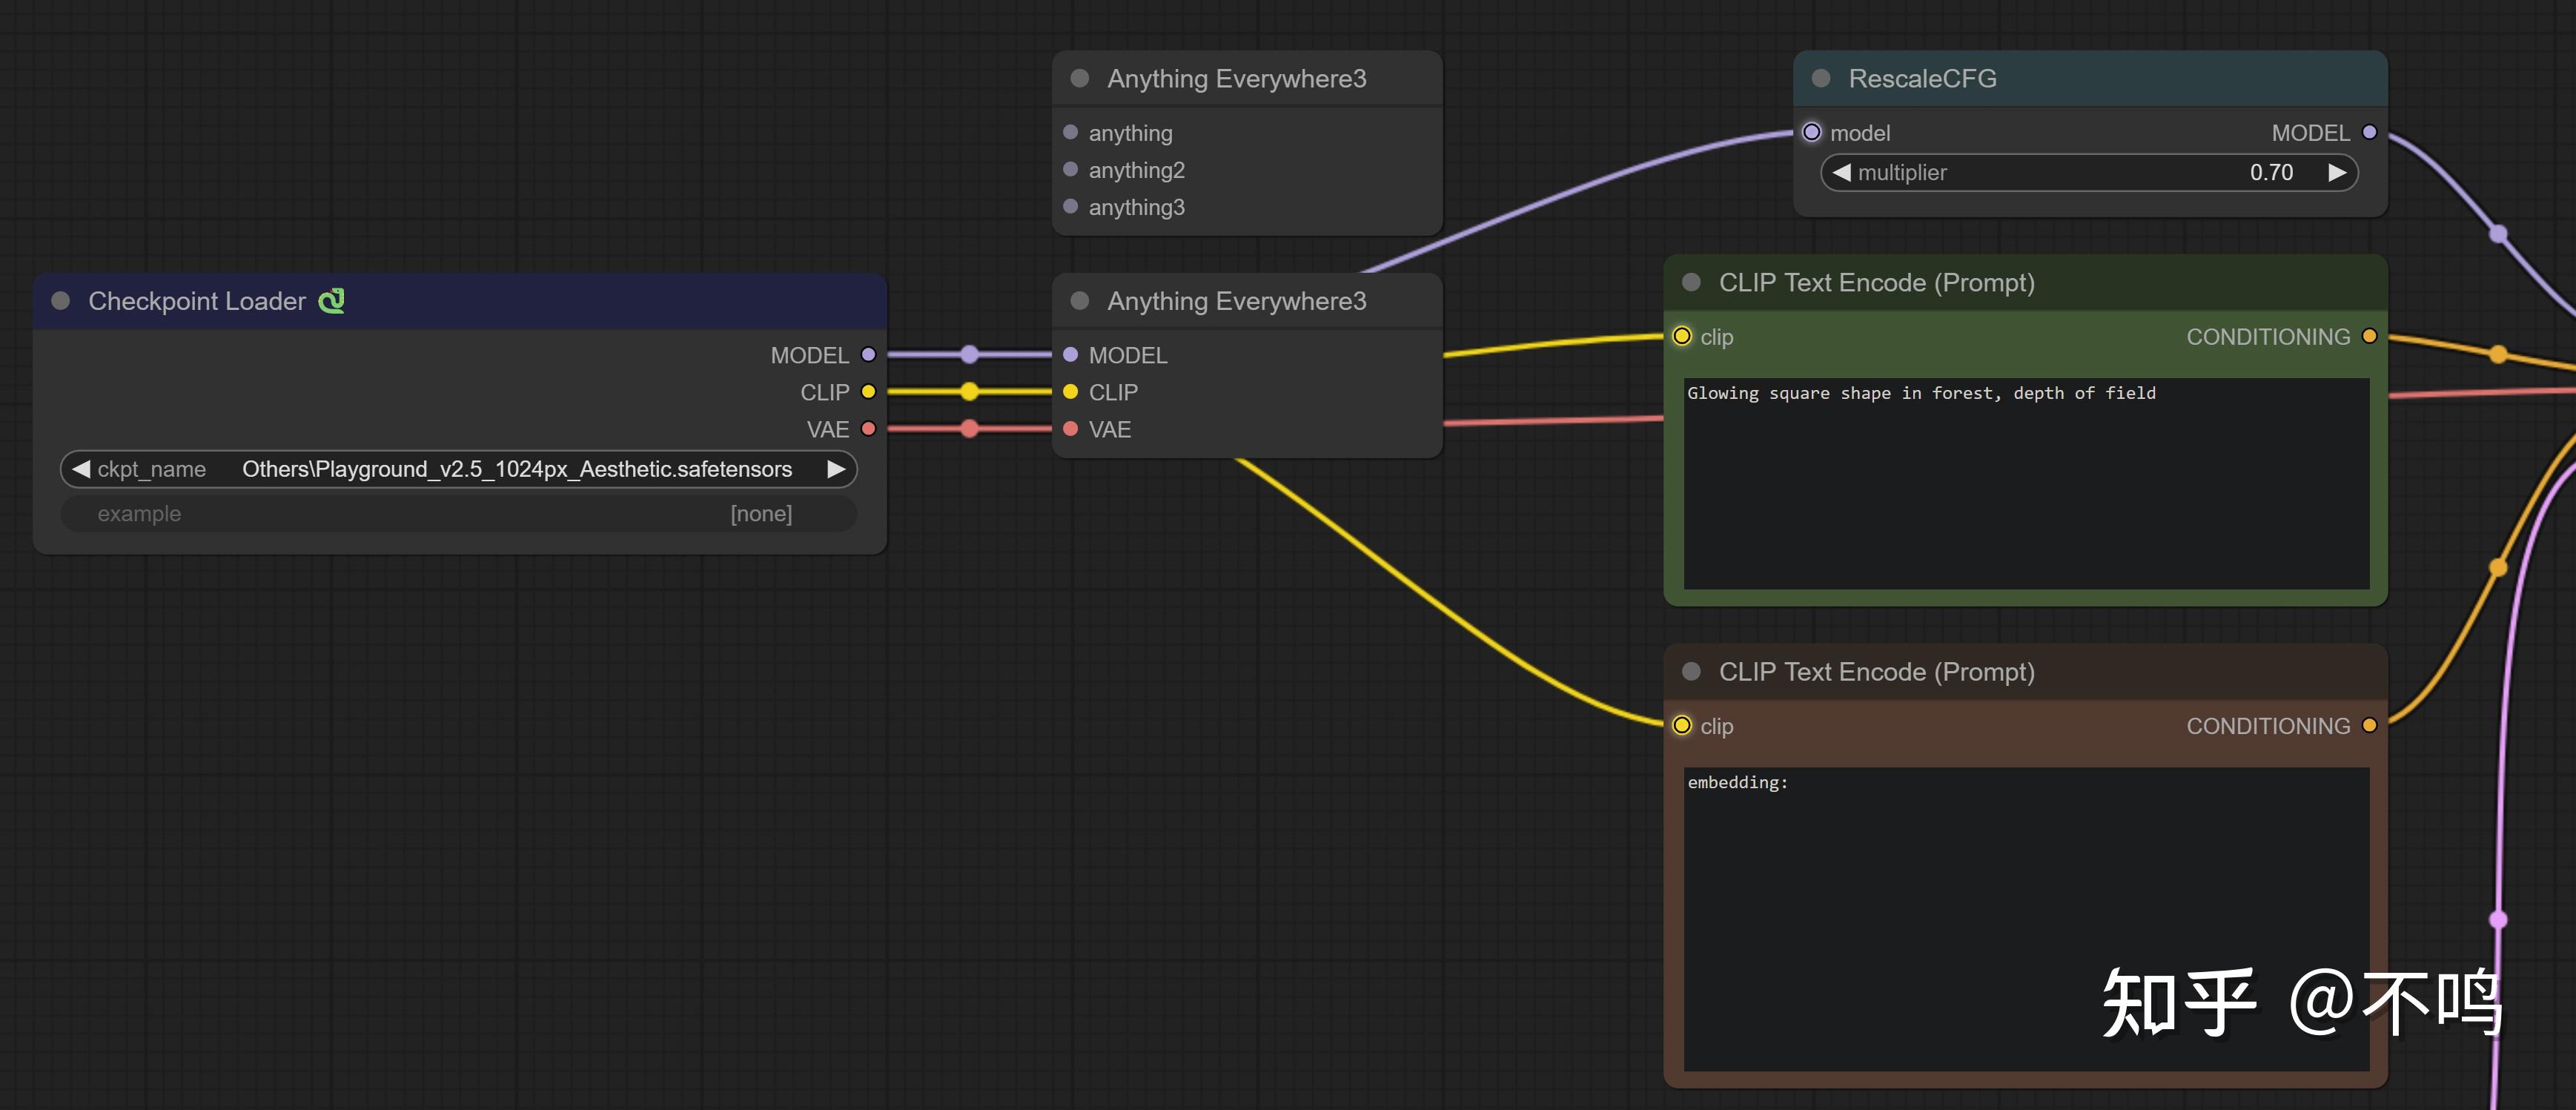Select previous checkpoint with ckpt_name left arrow
Viewport: 2576px width, 1110px height.
coord(82,469)
